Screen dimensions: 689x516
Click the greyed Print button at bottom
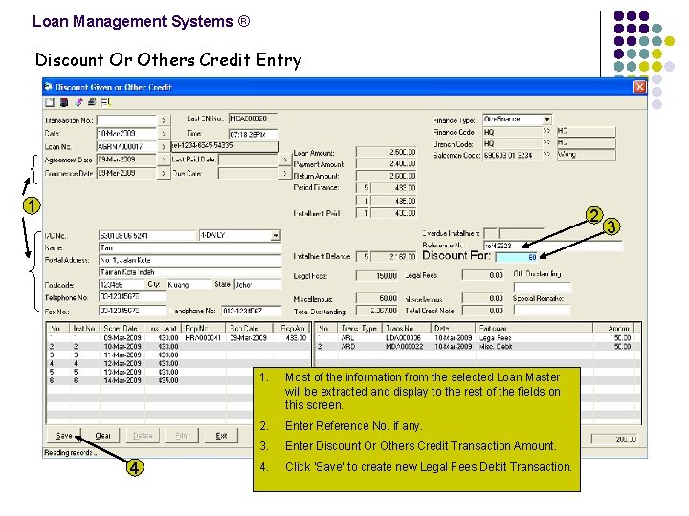[x=182, y=436]
